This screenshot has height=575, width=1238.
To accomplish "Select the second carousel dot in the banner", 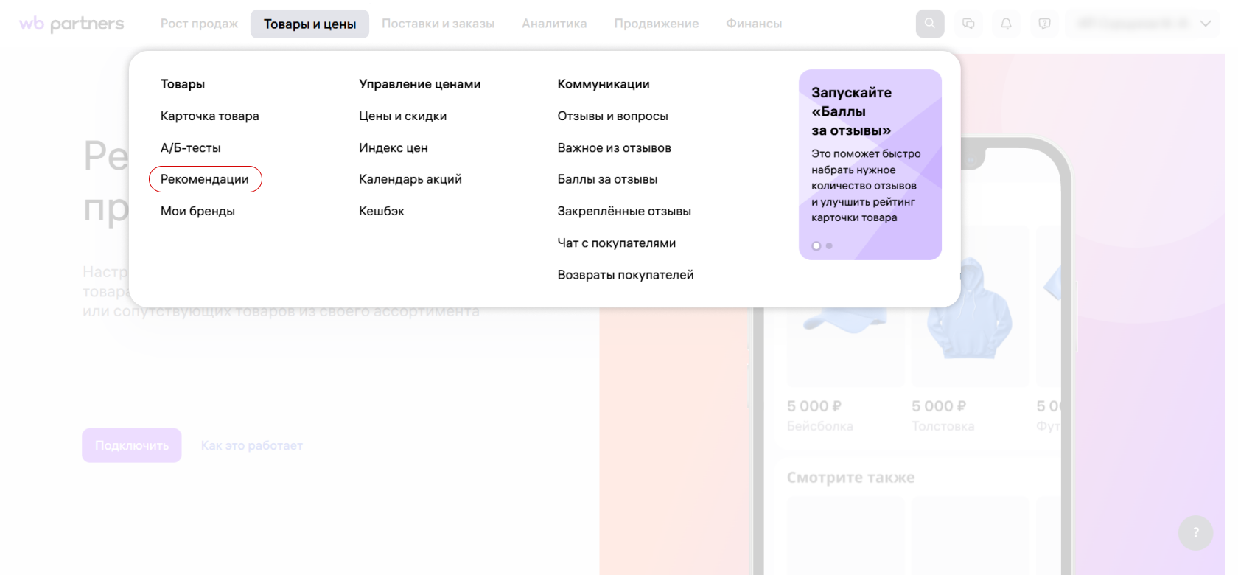I will click(829, 246).
